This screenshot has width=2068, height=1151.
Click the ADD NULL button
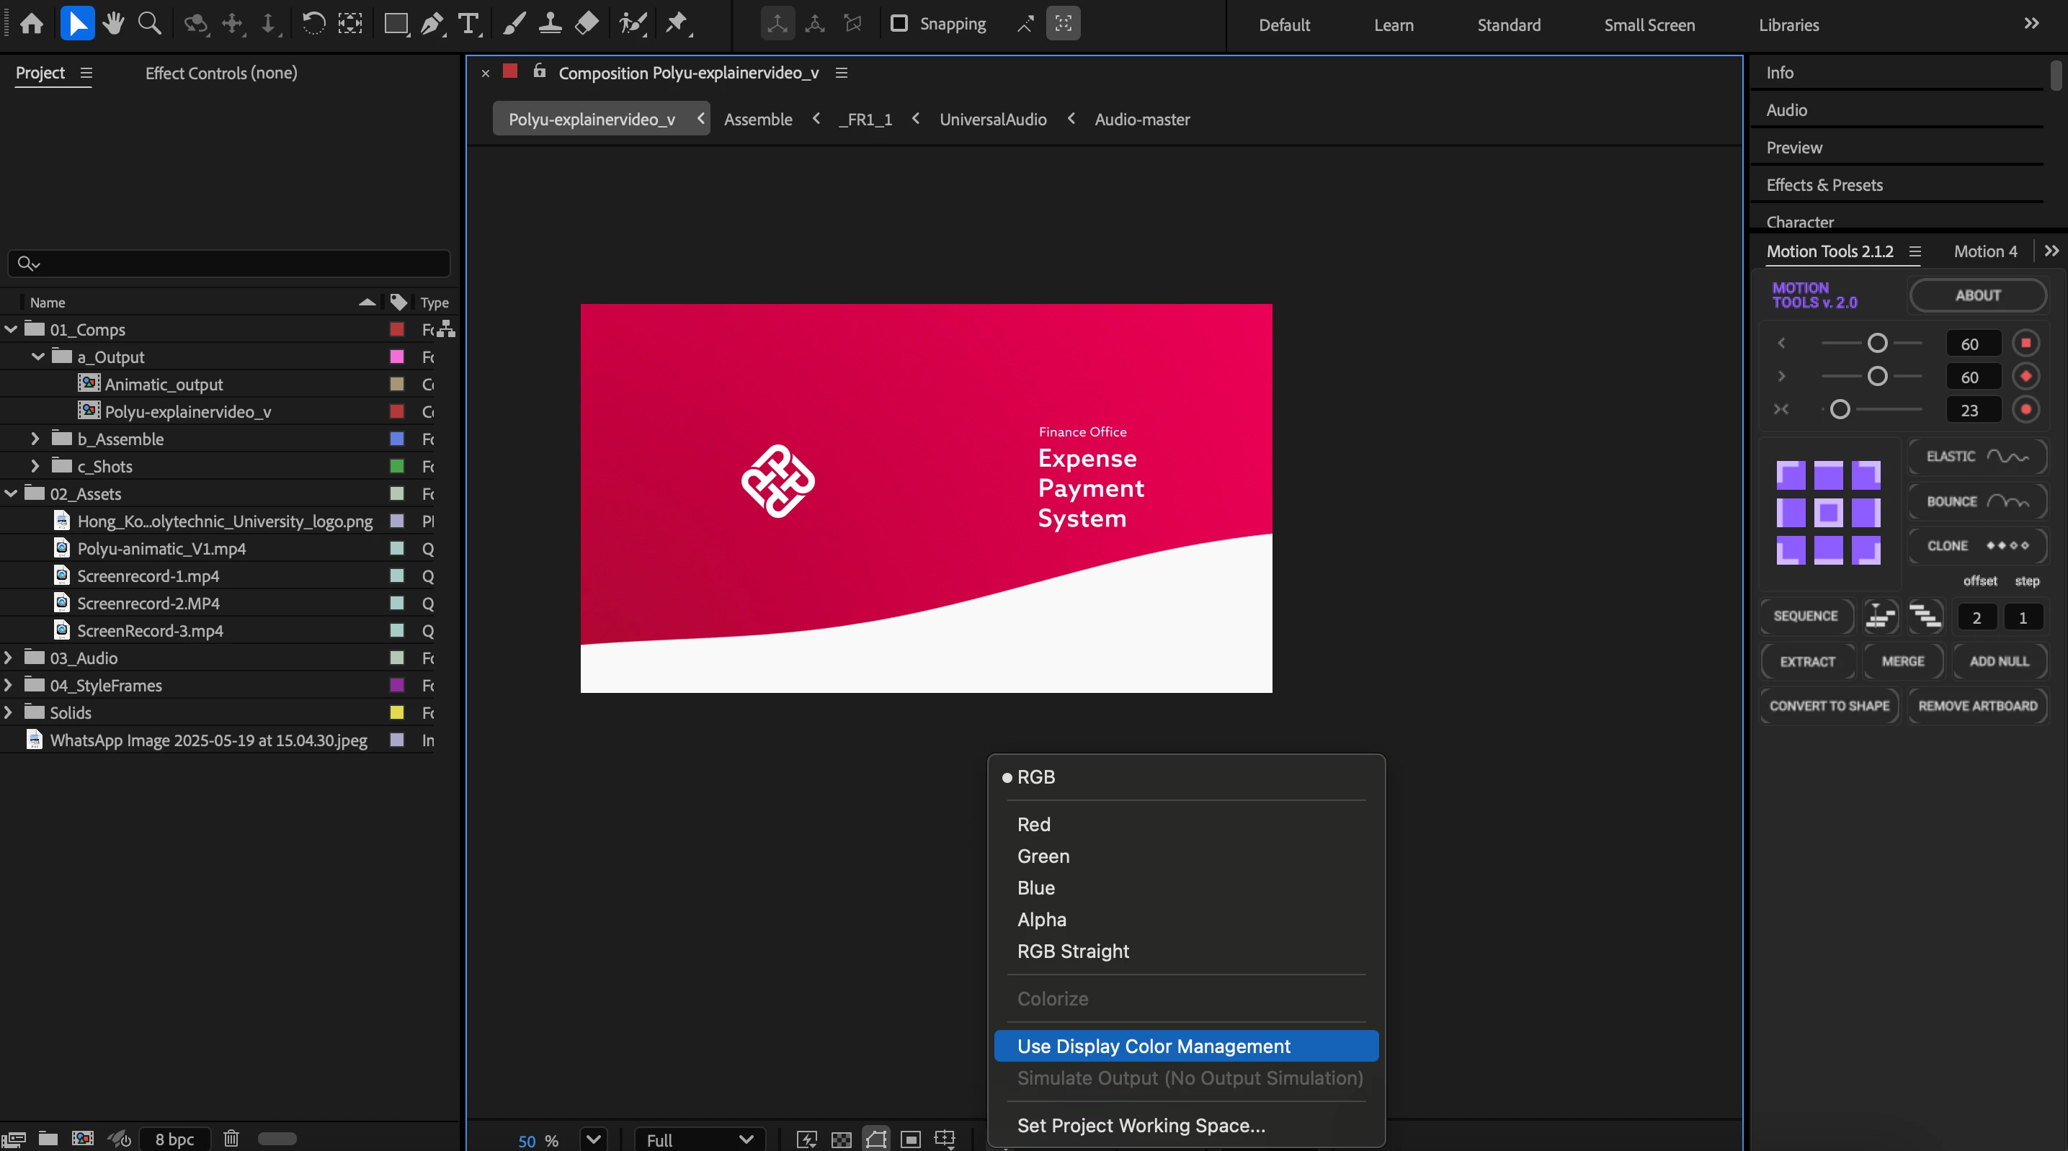[x=1999, y=660]
